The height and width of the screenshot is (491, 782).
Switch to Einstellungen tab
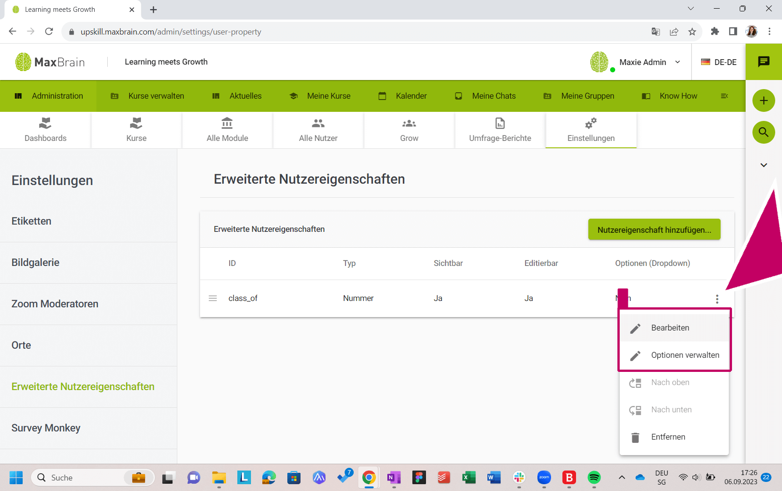[591, 130]
